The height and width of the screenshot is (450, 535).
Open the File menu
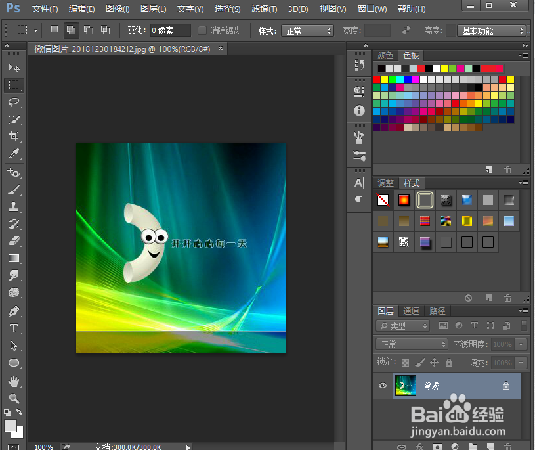click(x=45, y=9)
